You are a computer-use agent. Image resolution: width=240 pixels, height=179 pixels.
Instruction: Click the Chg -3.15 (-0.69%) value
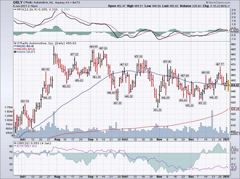click(x=215, y=6)
